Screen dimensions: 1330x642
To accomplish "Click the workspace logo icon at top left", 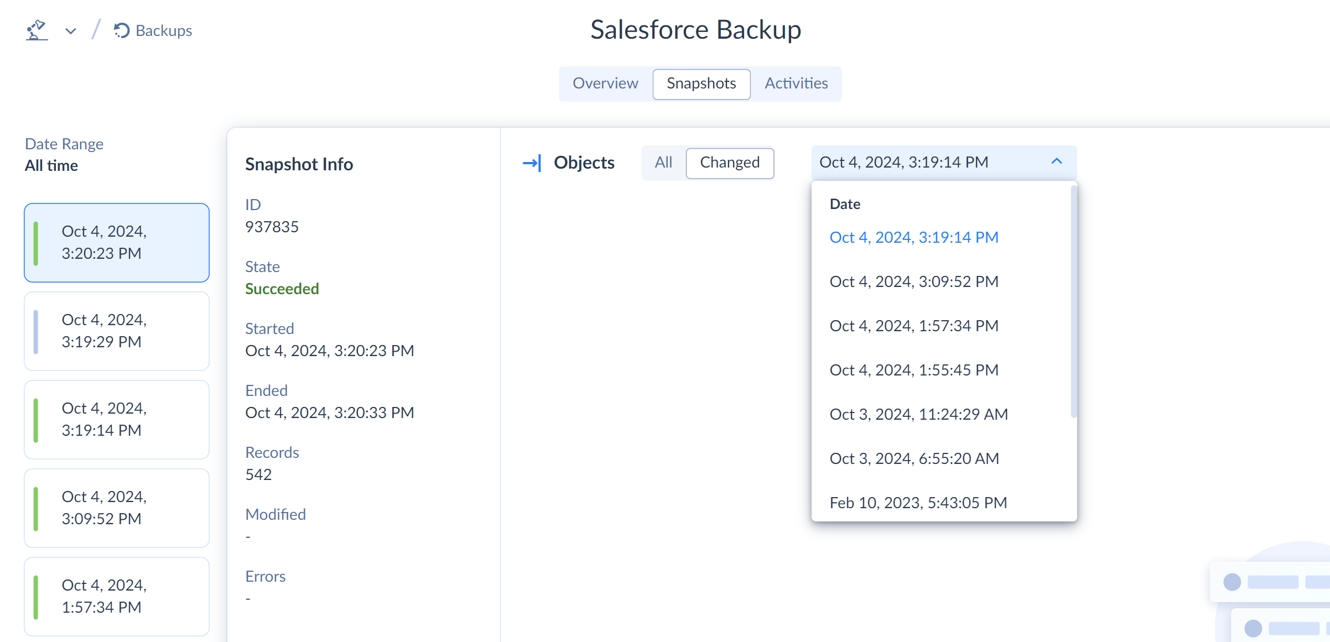I will click(37, 30).
